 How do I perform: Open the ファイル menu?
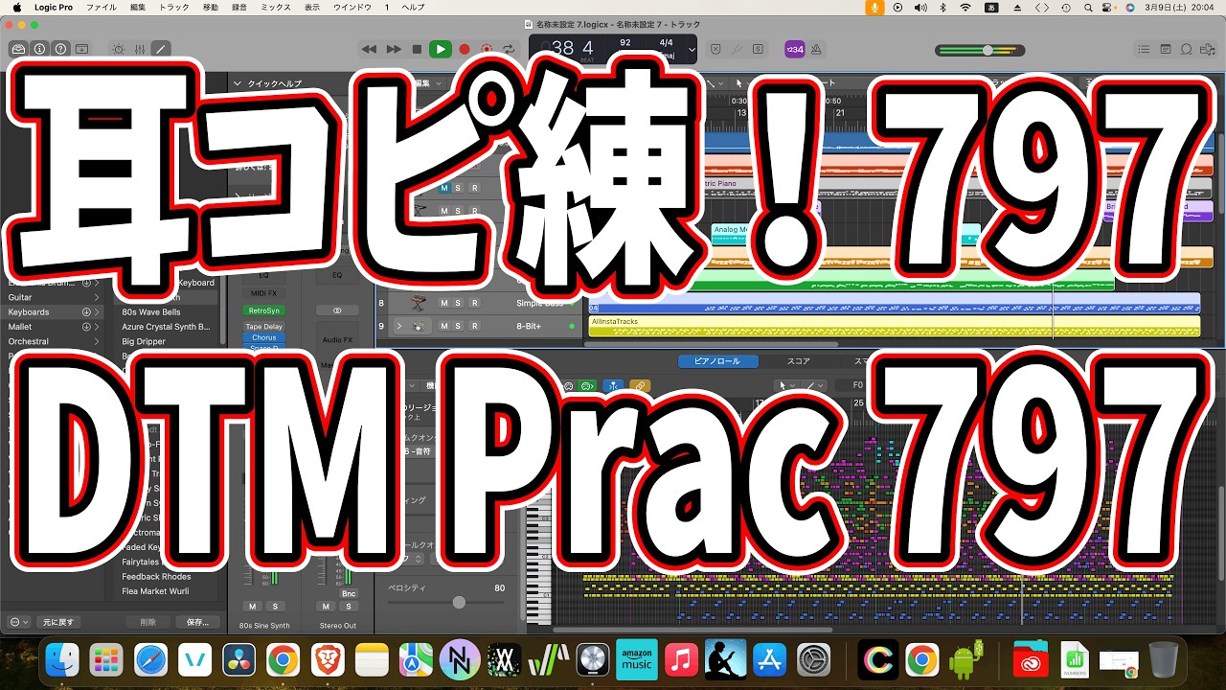click(102, 7)
